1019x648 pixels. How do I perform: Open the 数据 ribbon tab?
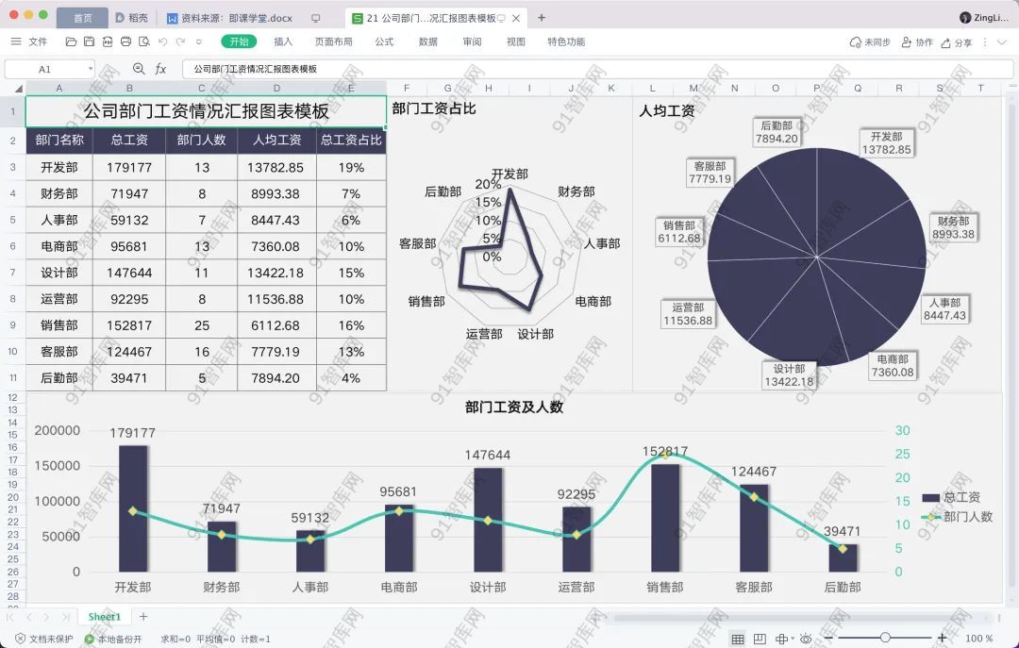pyautogui.click(x=427, y=42)
